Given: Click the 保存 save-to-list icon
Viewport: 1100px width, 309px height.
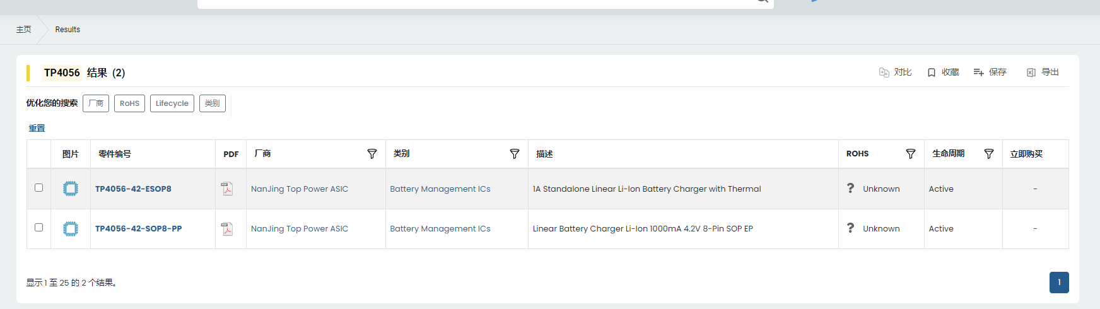Looking at the screenshot, I should [978, 73].
